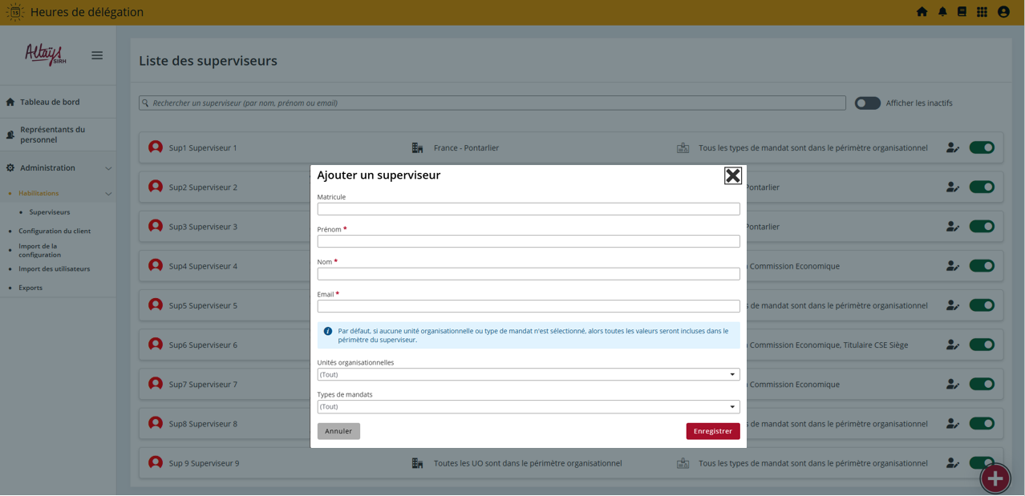Click the home icon in top bar
This screenshot has width=1025, height=496.
922,12
